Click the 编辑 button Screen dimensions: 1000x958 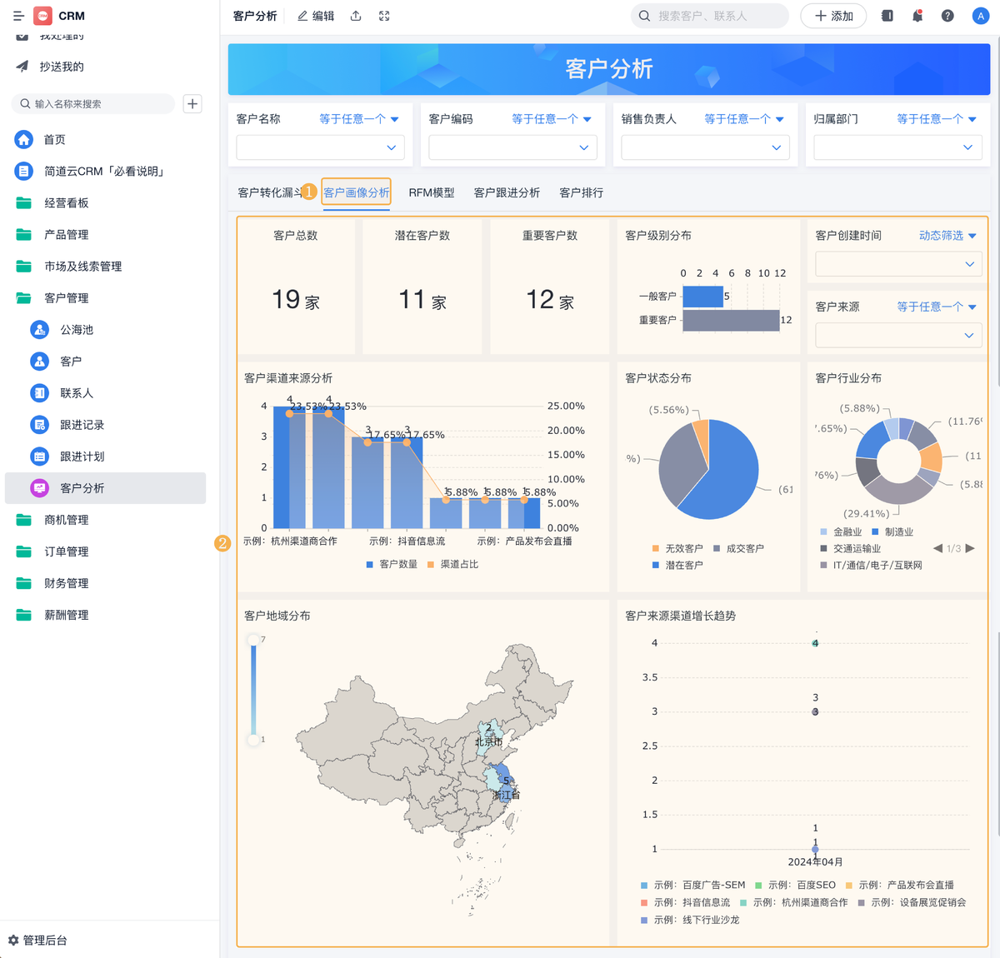point(317,16)
